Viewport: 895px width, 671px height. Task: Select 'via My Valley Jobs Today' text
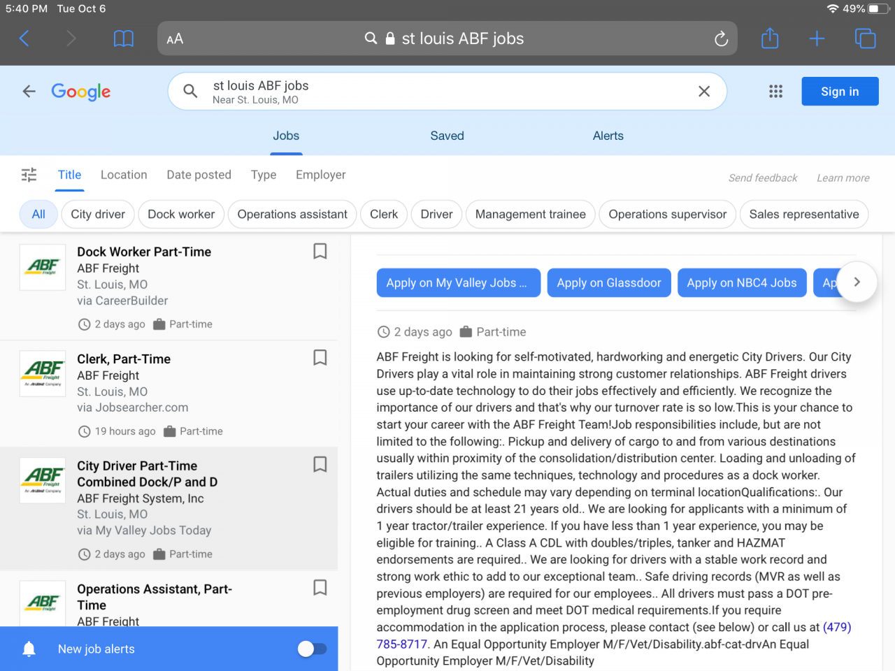click(x=144, y=531)
